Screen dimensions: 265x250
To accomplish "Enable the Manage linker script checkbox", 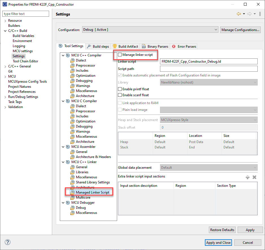I will coord(120,55).
